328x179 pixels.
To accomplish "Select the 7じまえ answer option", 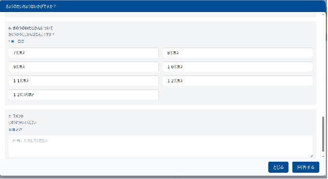I will [x=83, y=53].
